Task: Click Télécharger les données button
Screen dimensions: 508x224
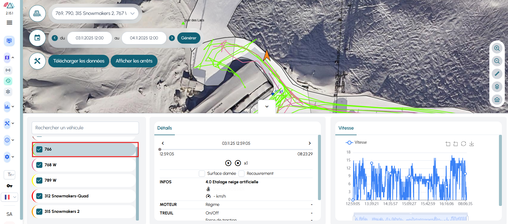Action: click(x=79, y=61)
